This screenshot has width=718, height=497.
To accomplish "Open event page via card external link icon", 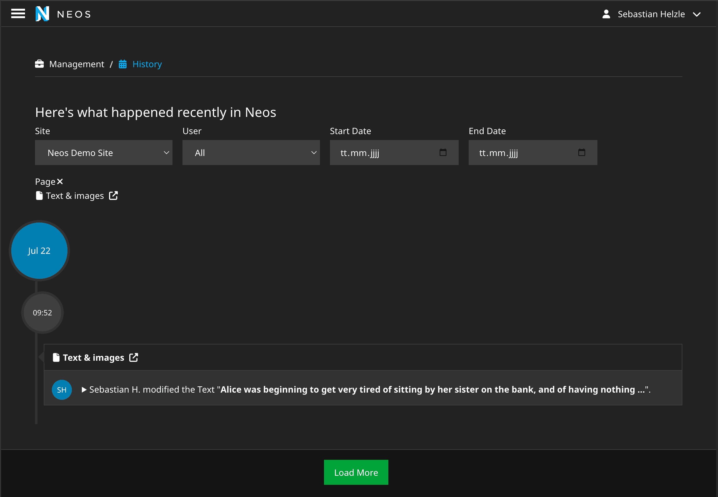I will [134, 357].
